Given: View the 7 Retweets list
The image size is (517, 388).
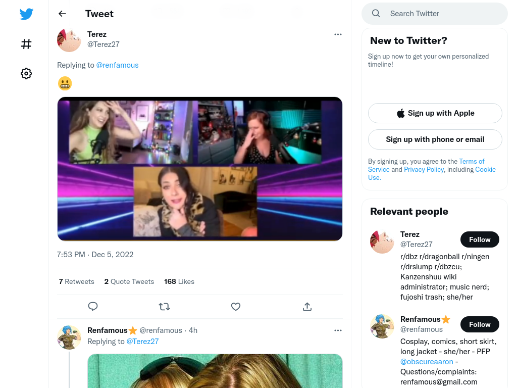Looking at the screenshot, I should tap(77, 281).
